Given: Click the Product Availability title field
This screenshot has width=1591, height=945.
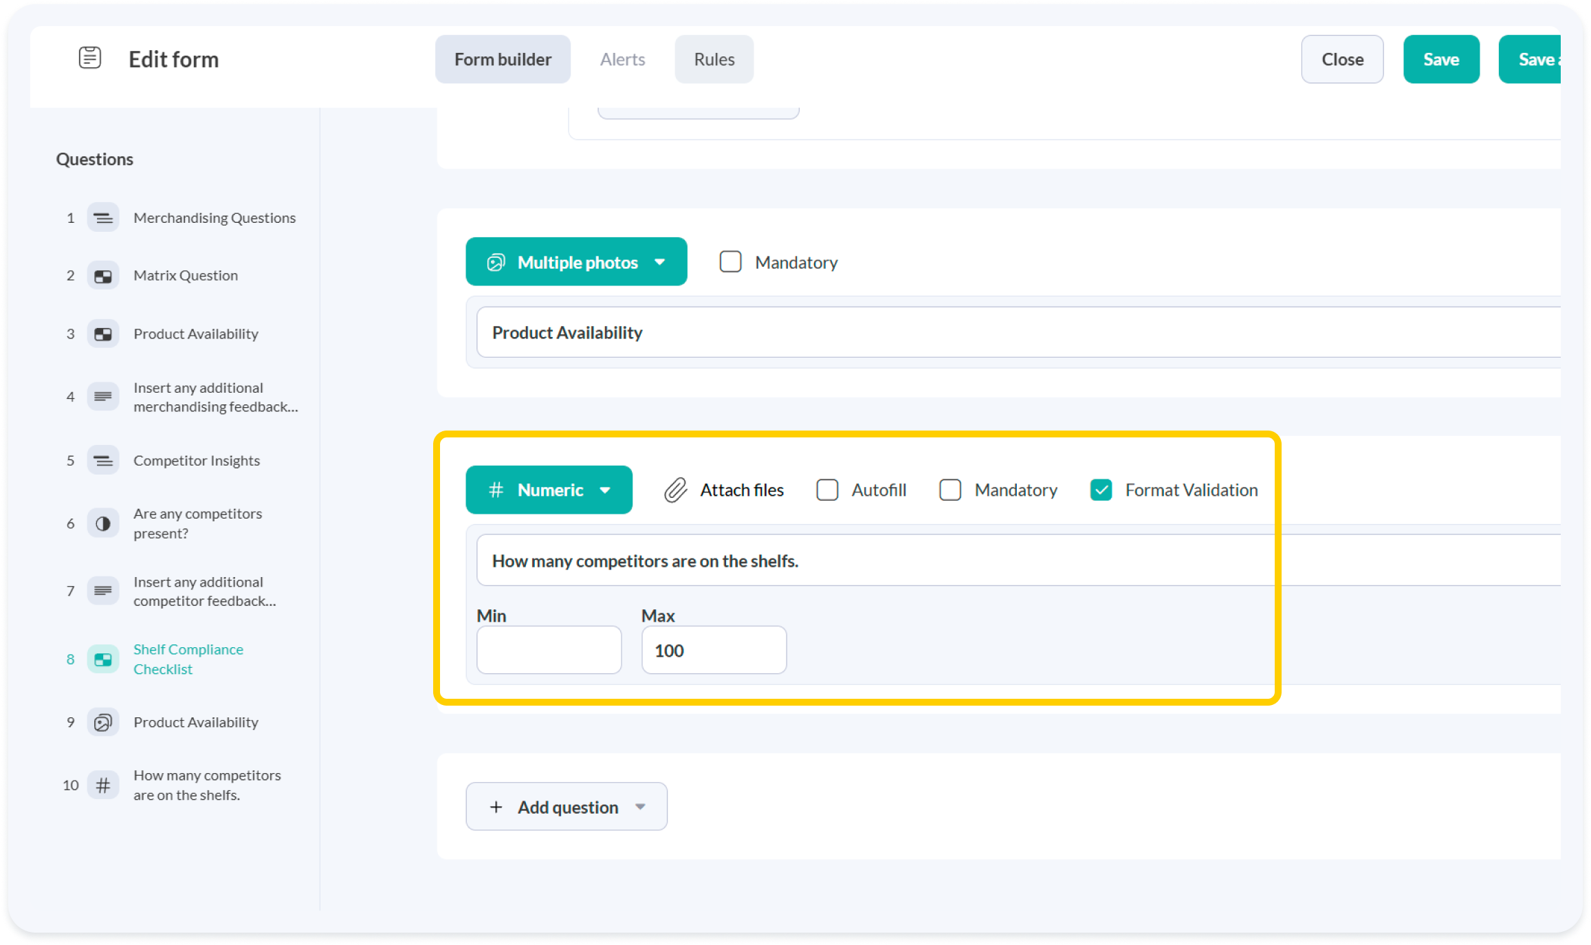Looking at the screenshot, I should pos(1018,333).
